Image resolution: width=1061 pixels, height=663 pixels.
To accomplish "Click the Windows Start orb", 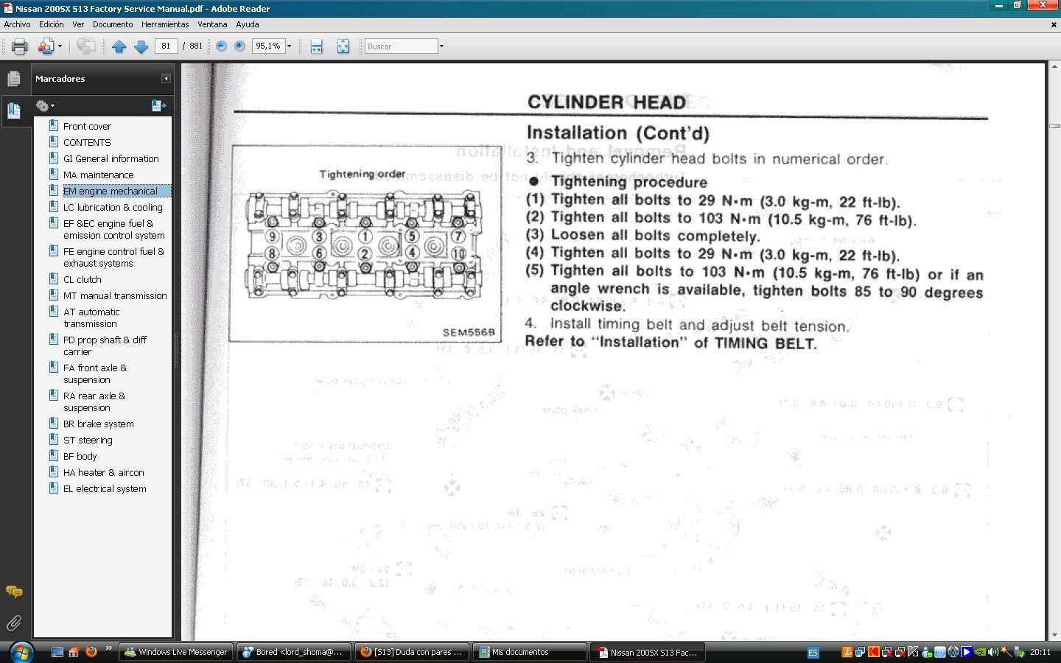I will point(21,652).
